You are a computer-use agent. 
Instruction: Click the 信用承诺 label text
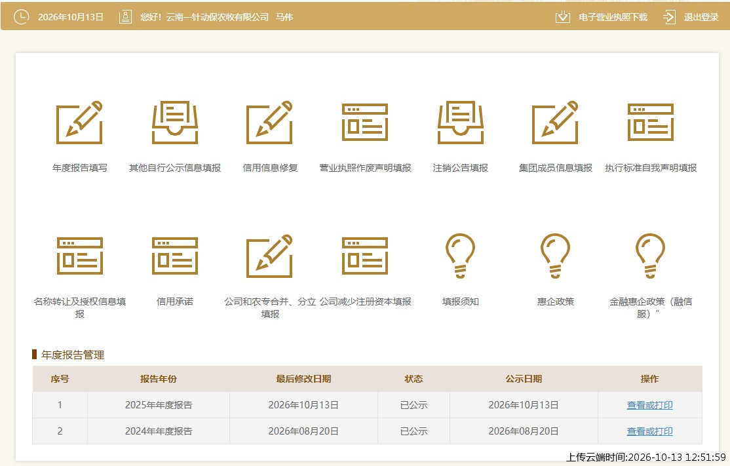(x=175, y=301)
